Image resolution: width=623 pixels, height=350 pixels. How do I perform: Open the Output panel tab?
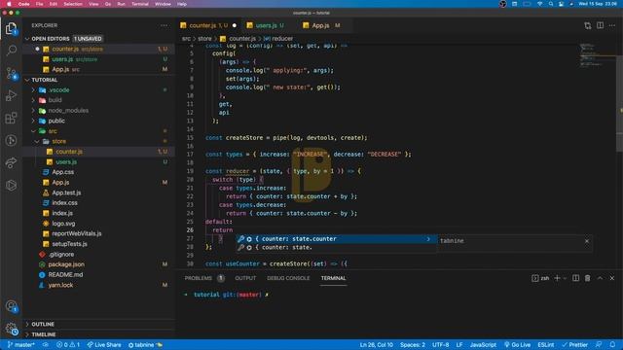point(245,278)
